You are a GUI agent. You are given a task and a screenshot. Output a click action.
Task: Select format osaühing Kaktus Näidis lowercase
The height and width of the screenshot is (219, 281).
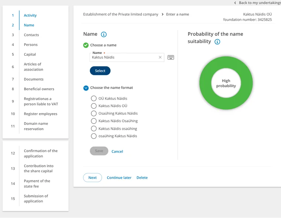pos(94,136)
